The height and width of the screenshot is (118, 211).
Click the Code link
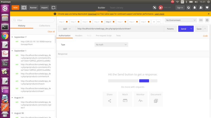point(205,36)
